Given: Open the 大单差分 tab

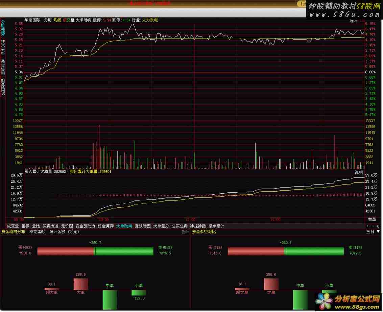Looking at the screenshot, I should [161, 226].
